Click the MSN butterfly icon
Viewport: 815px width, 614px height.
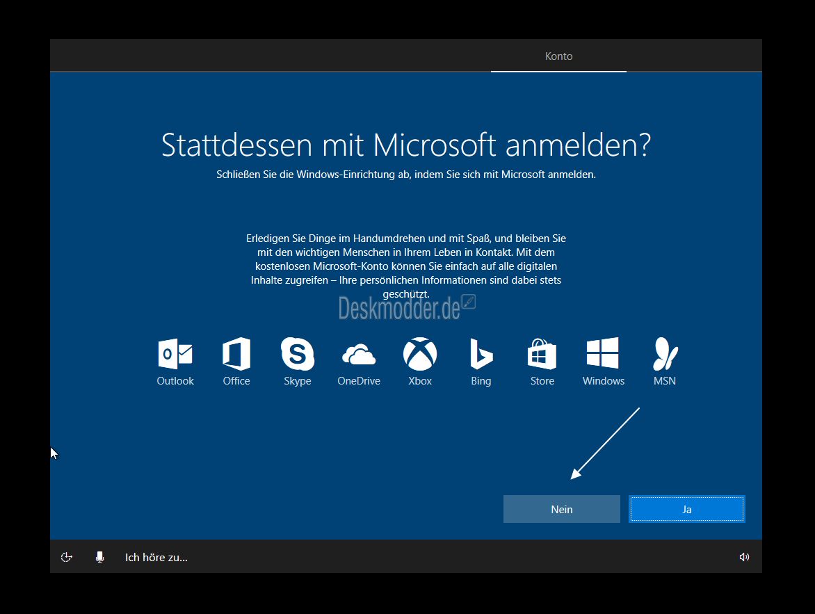pos(665,354)
